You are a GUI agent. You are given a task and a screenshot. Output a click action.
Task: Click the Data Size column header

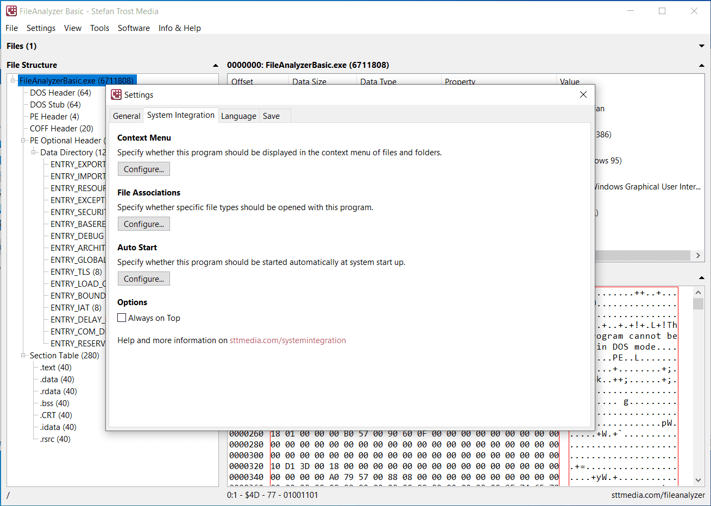point(322,80)
